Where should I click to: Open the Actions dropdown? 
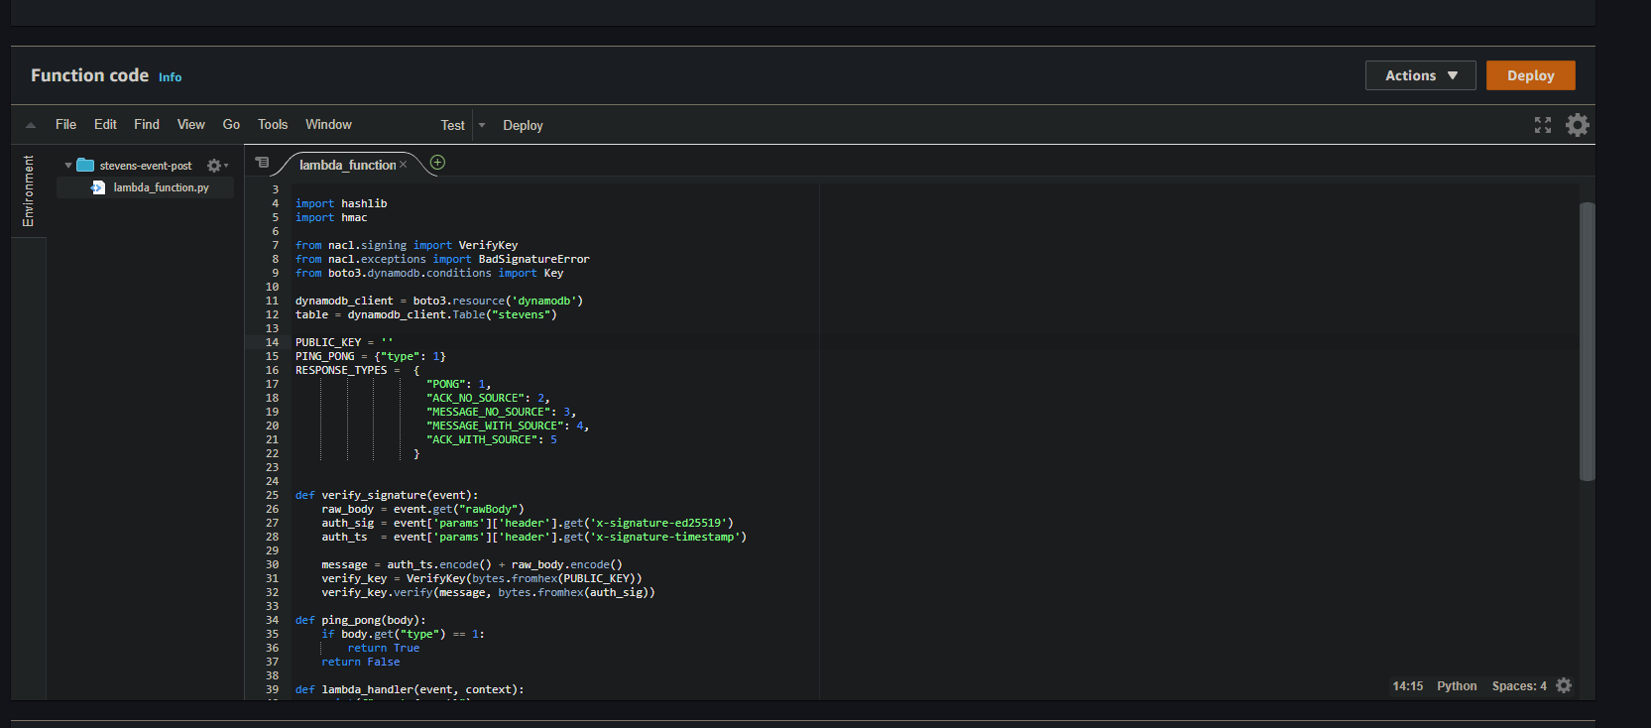pos(1420,75)
